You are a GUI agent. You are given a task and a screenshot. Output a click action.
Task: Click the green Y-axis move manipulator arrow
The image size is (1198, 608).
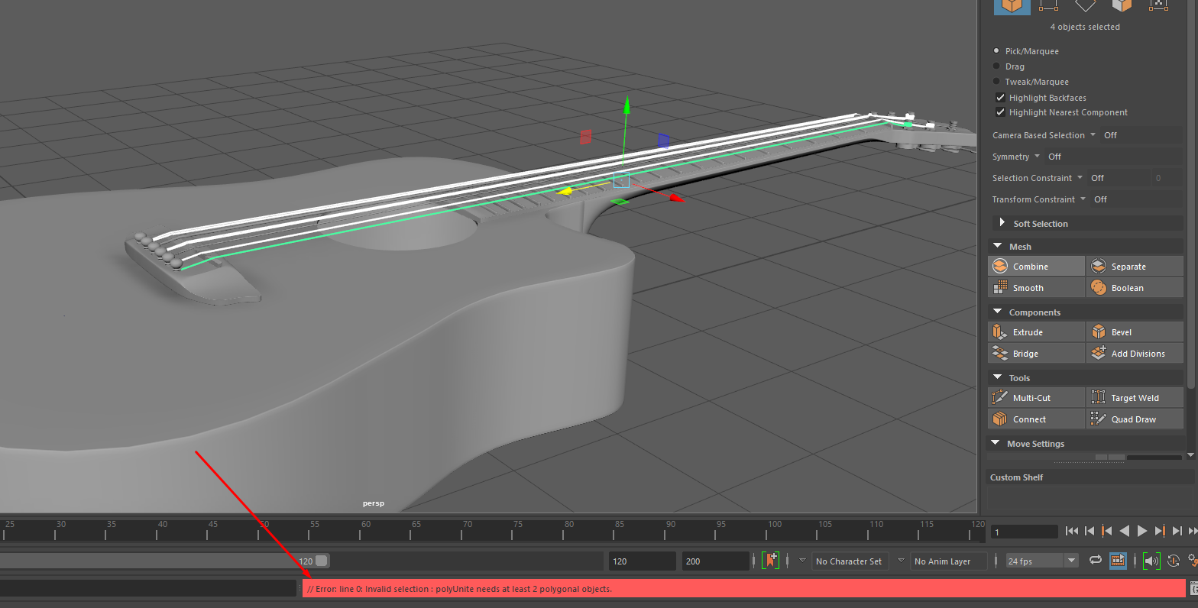627,105
